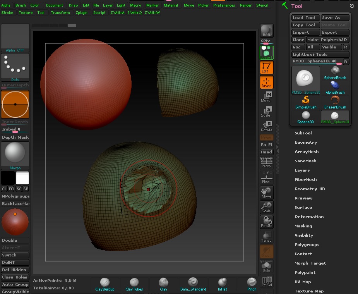Viewport: 358px width, 294px height.
Task: Open the Dots stroke selector
Action: coord(15,67)
